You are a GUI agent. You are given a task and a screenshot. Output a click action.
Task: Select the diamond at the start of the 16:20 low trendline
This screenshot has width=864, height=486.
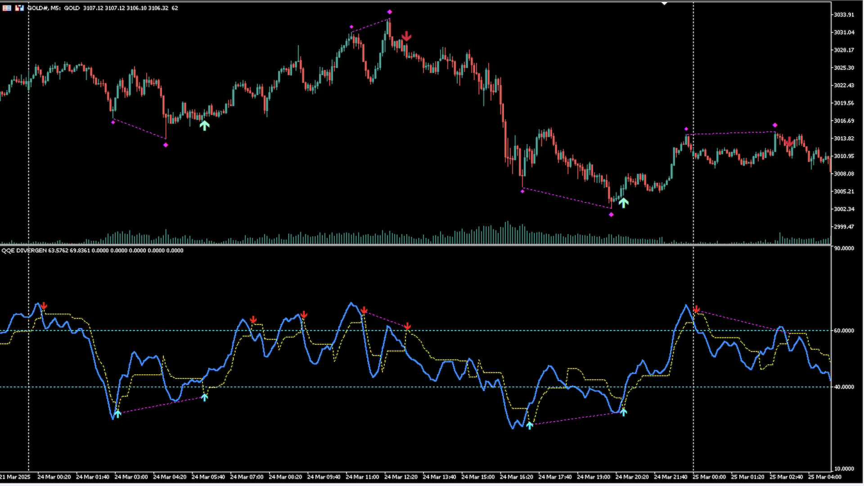[522, 191]
